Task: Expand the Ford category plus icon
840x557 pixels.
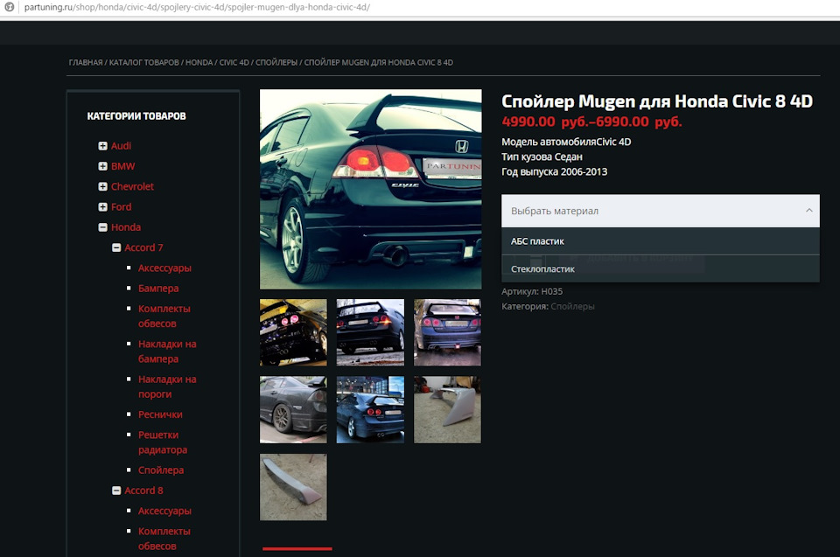Action: (x=103, y=206)
